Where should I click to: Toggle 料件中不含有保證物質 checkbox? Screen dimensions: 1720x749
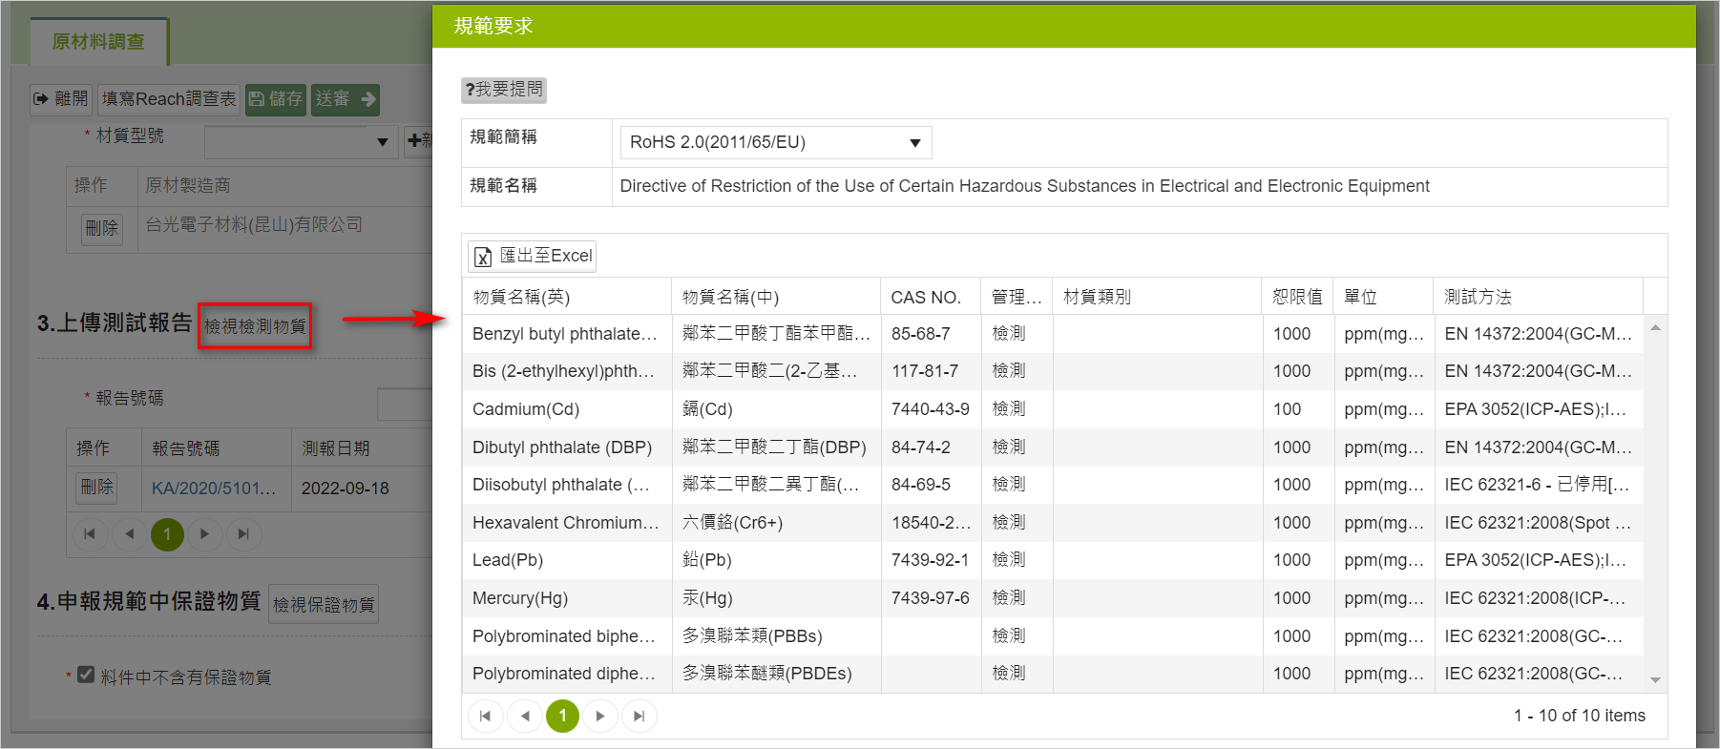86,675
